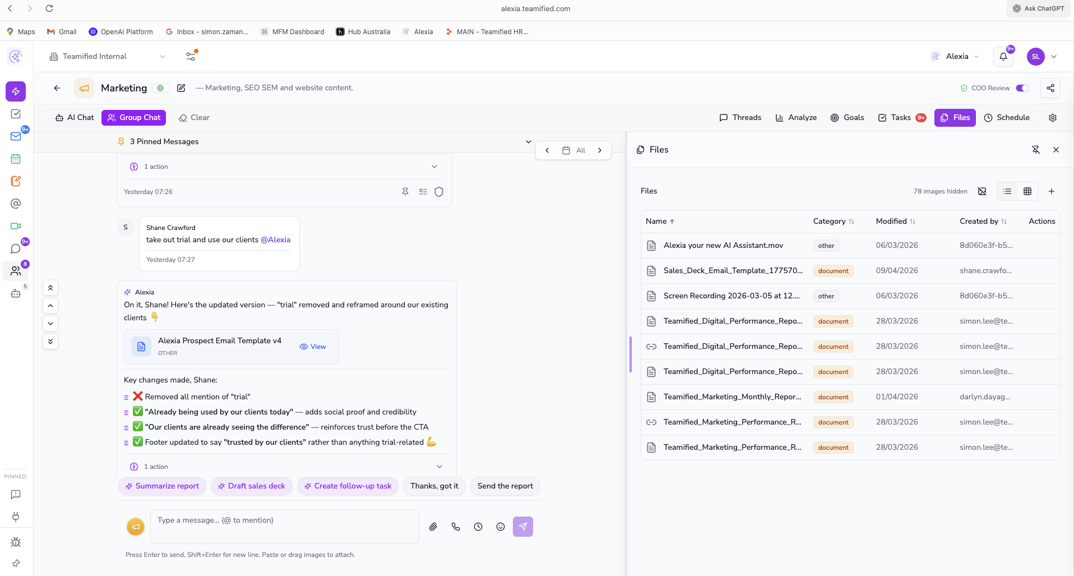
Task: Toggle the hidden images visibility icon
Action: pyautogui.click(x=982, y=191)
